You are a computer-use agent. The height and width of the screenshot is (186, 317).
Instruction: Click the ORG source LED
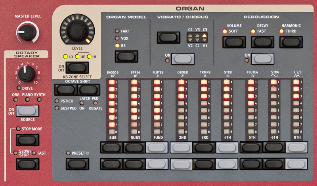click(x=15, y=100)
